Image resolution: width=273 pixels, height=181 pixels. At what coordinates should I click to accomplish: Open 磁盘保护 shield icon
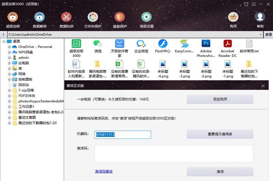[120, 17]
